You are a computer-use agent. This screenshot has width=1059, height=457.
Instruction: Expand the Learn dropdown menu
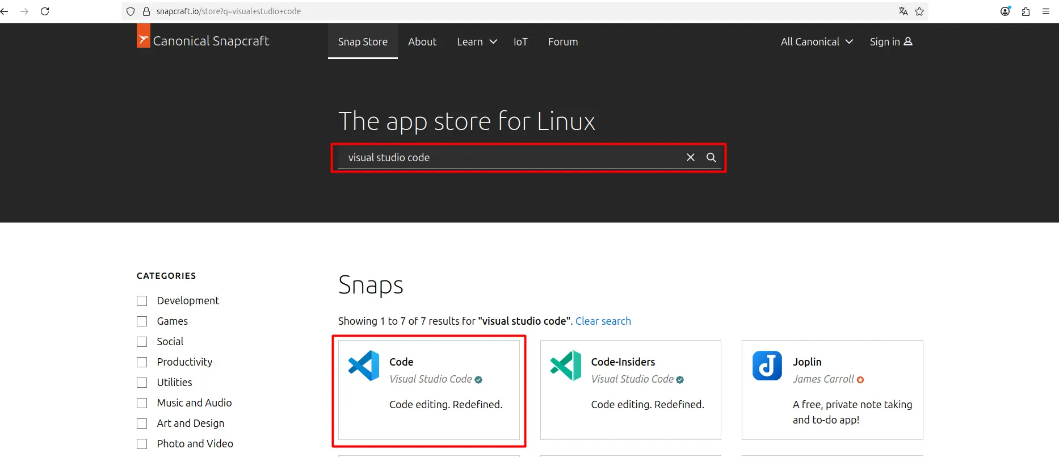coord(477,42)
